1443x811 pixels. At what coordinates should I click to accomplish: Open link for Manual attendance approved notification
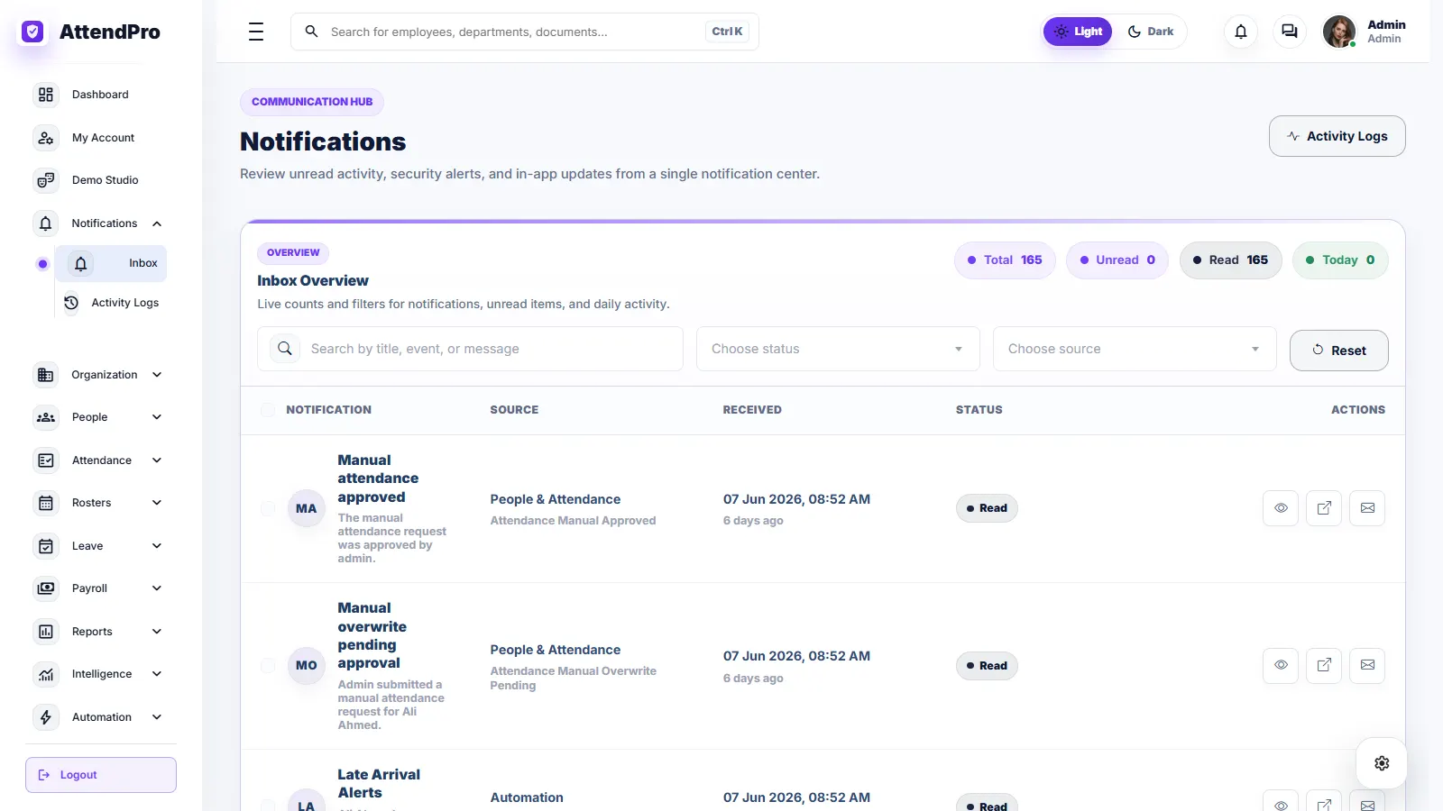pos(1324,508)
